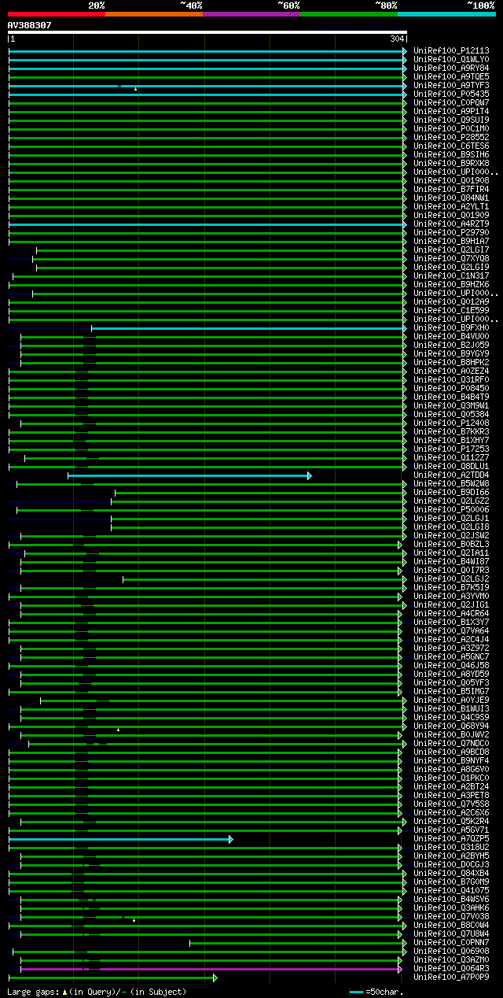Screen dimensions: 503x998
Task: Select label UniRef100_Q84NW1
Action: pos(451,198)
